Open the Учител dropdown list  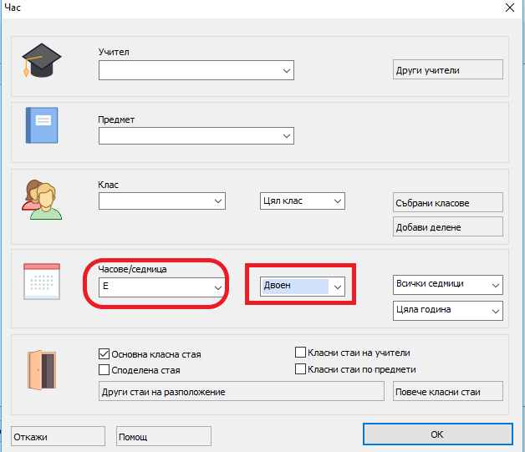[x=287, y=72]
